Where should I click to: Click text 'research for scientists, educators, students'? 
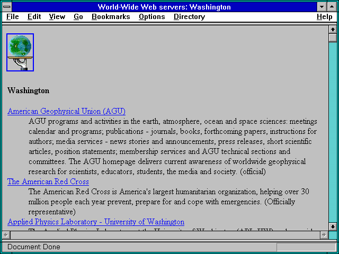96,171
